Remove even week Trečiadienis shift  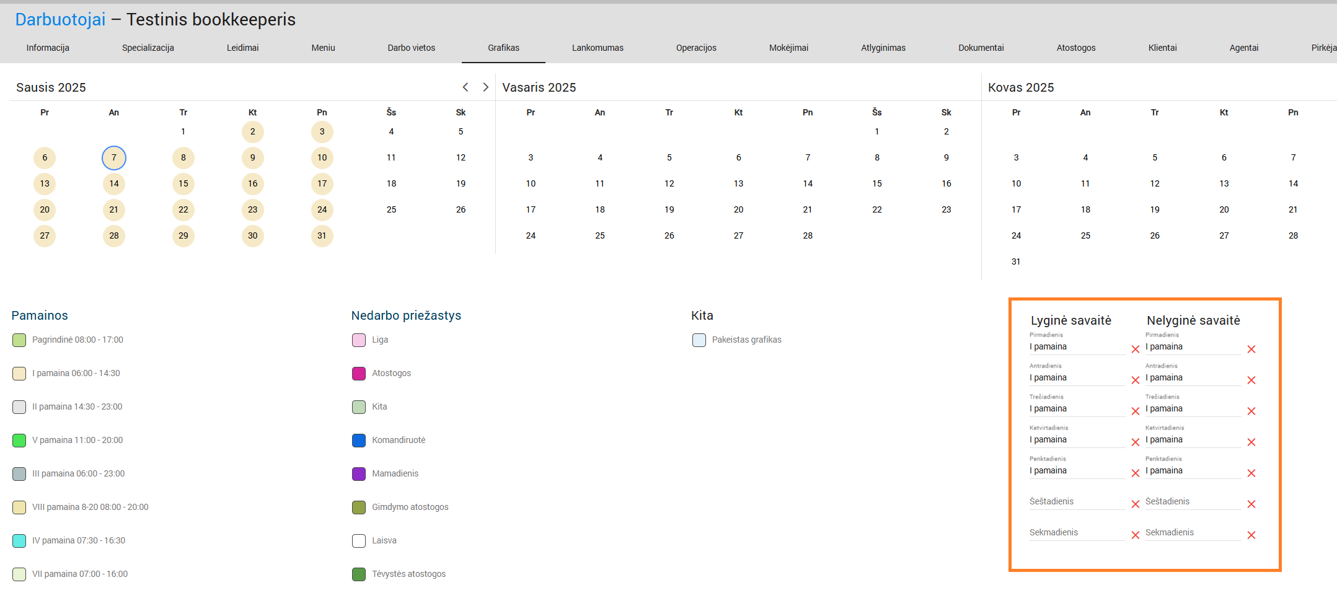click(x=1135, y=411)
